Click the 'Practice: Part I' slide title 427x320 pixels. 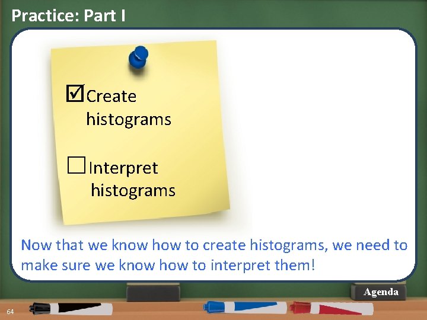click(x=68, y=15)
